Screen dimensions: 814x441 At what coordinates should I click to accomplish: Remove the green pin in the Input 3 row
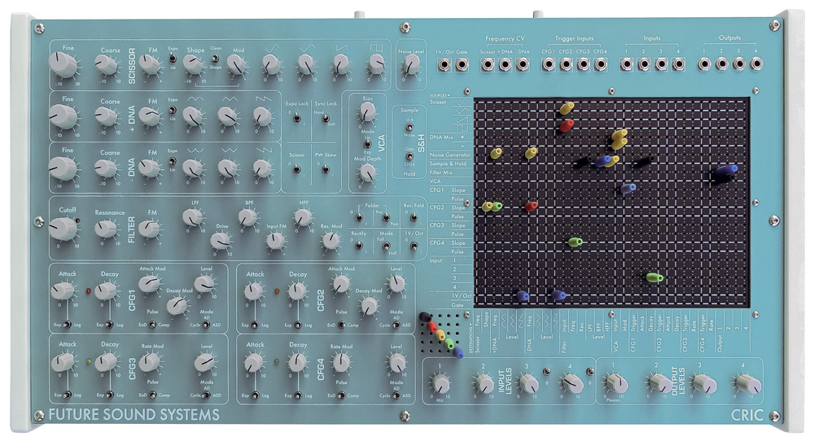[x=654, y=277]
